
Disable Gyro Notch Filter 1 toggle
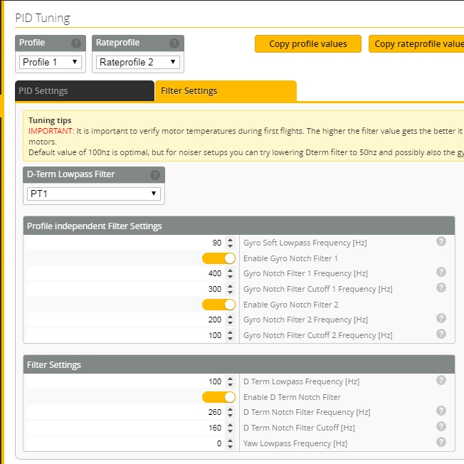tap(218, 258)
